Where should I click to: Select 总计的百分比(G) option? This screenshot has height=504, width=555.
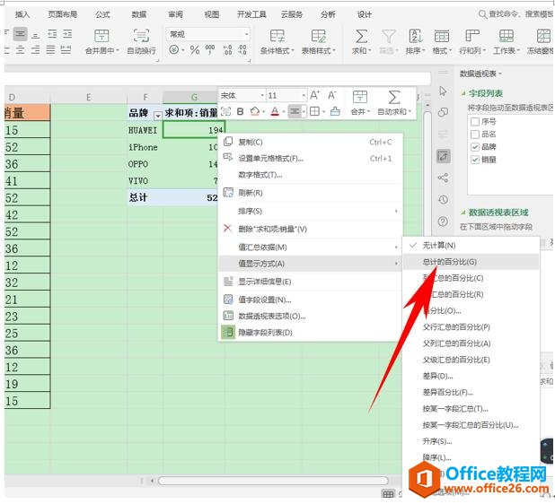point(471,262)
